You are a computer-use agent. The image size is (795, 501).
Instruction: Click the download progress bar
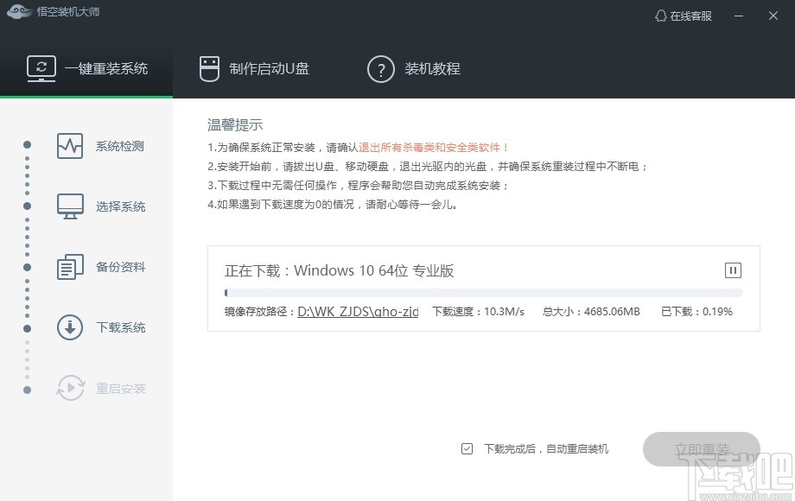[x=482, y=291]
